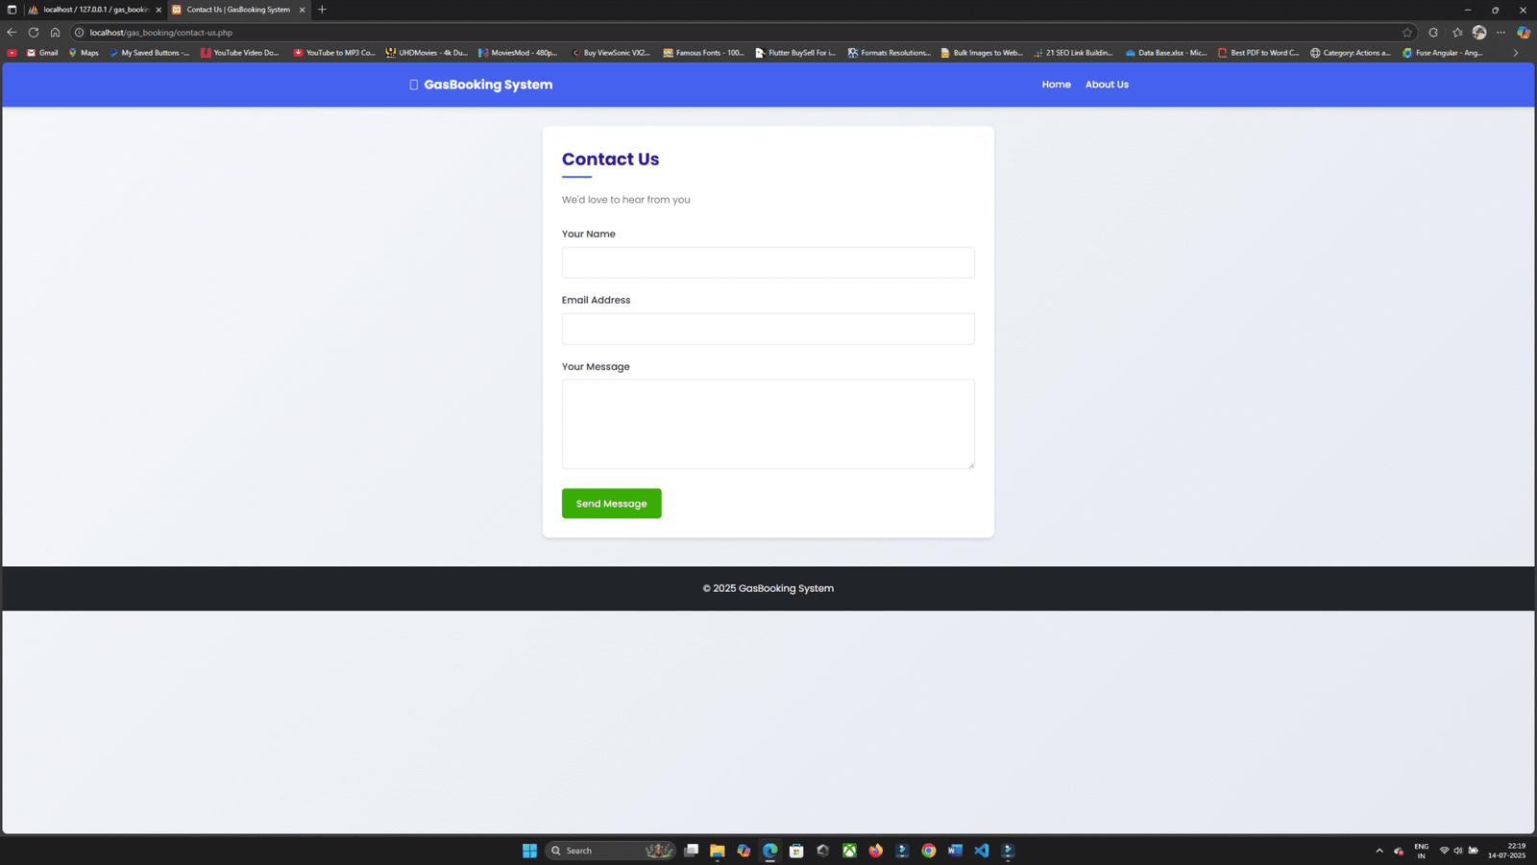Open Gmail from the bookmarks bar
1537x865 pixels.
(42, 53)
